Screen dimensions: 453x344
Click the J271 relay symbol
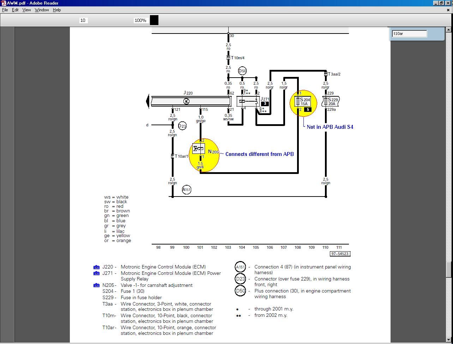pos(248,101)
